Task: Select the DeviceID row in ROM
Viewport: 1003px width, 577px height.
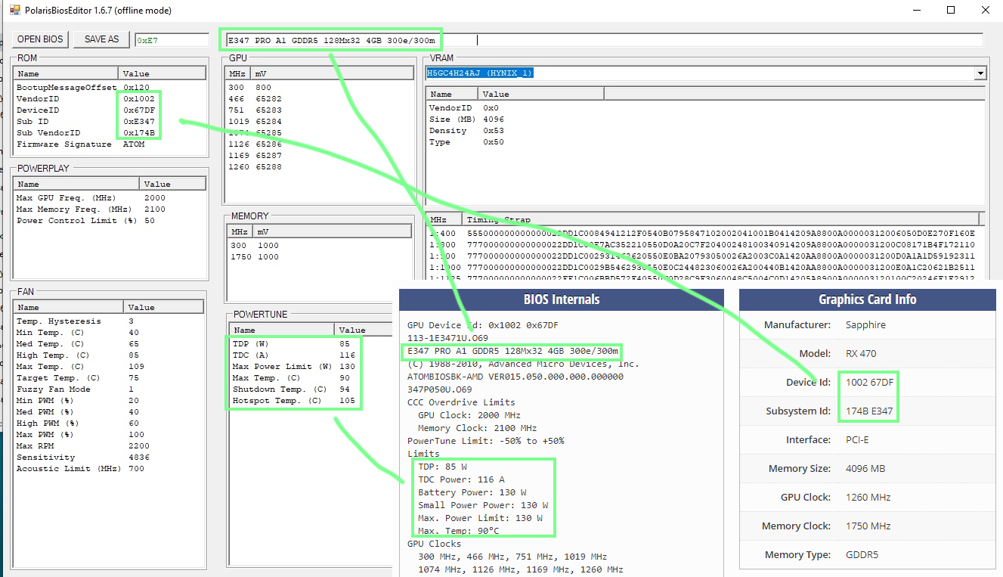Action: pyautogui.click(x=110, y=110)
